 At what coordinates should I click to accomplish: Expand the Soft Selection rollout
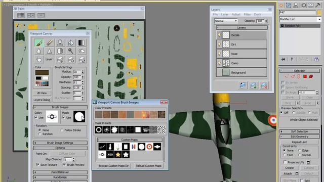pyautogui.click(x=300, y=131)
